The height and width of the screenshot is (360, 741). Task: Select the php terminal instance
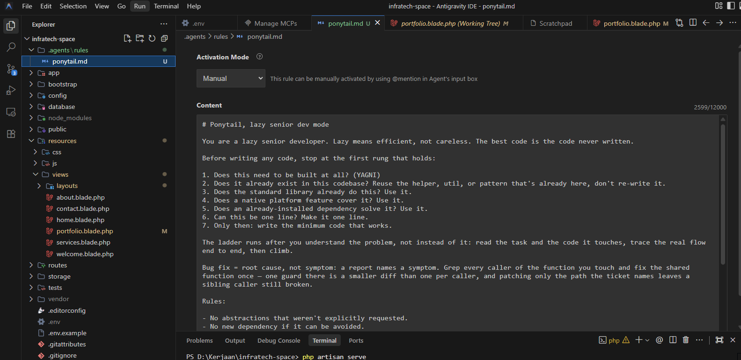click(614, 340)
